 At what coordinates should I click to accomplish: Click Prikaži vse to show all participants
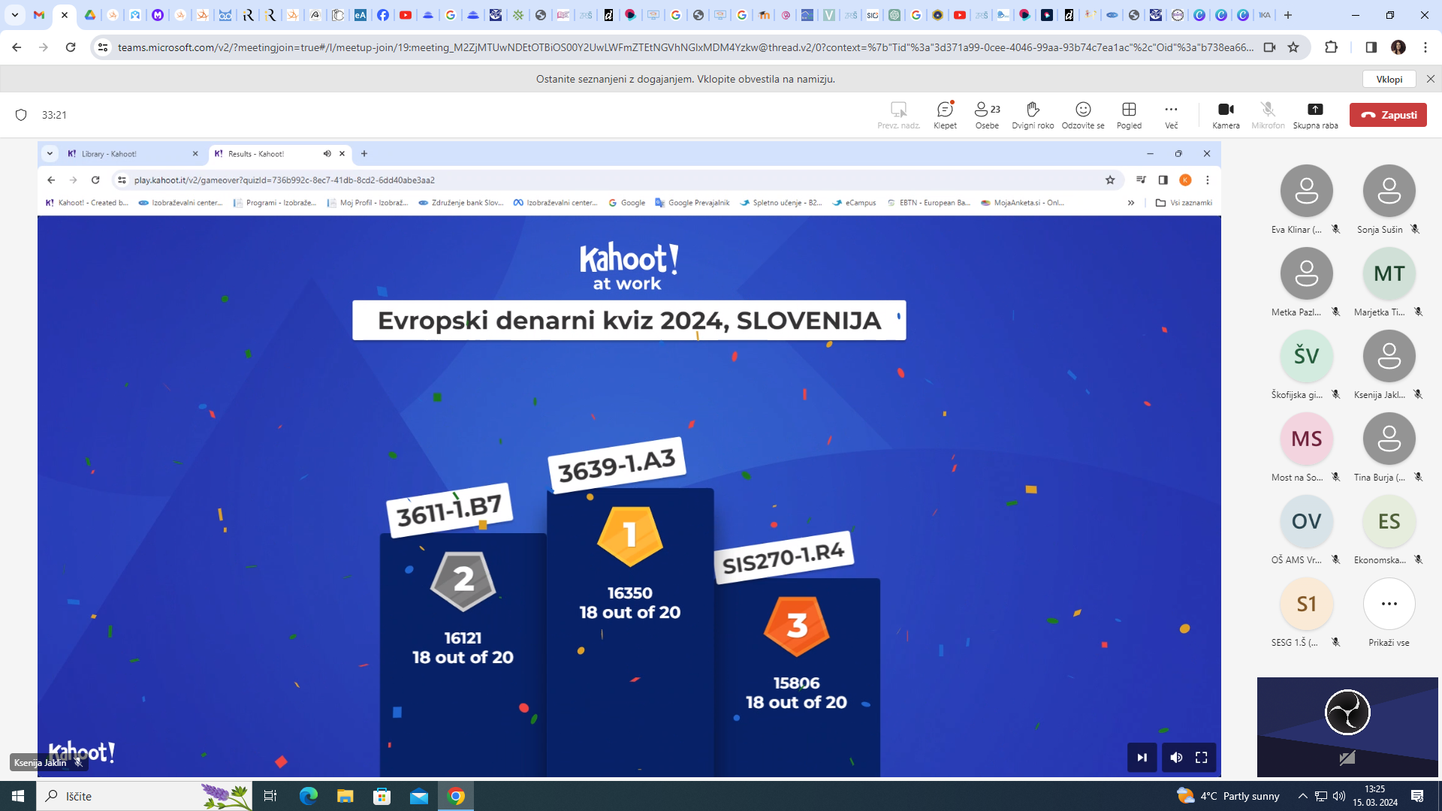pyautogui.click(x=1389, y=604)
